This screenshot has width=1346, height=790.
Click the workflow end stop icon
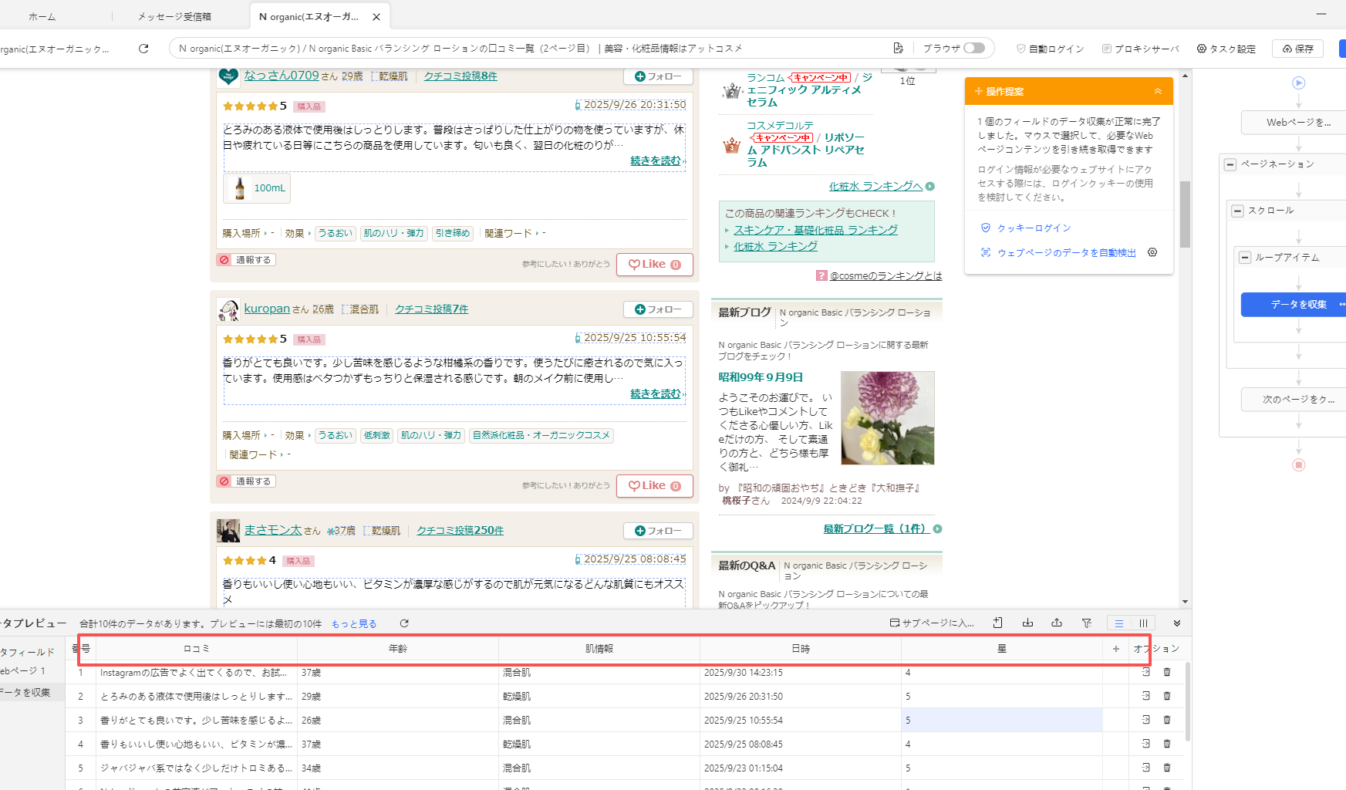tap(1299, 465)
